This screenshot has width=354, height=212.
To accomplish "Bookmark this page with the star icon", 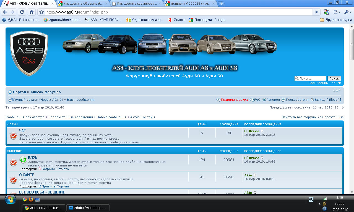I will 41,12.
